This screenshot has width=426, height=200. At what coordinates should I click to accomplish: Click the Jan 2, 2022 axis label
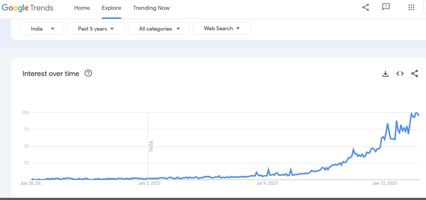pyautogui.click(x=149, y=183)
